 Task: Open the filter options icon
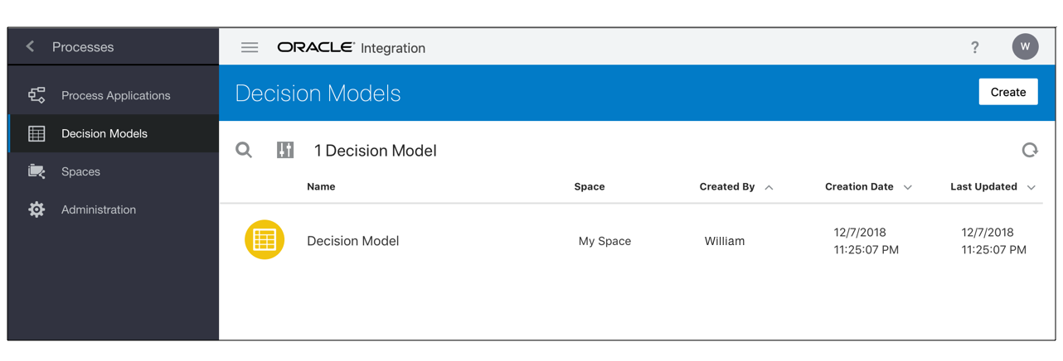coord(285,150)
